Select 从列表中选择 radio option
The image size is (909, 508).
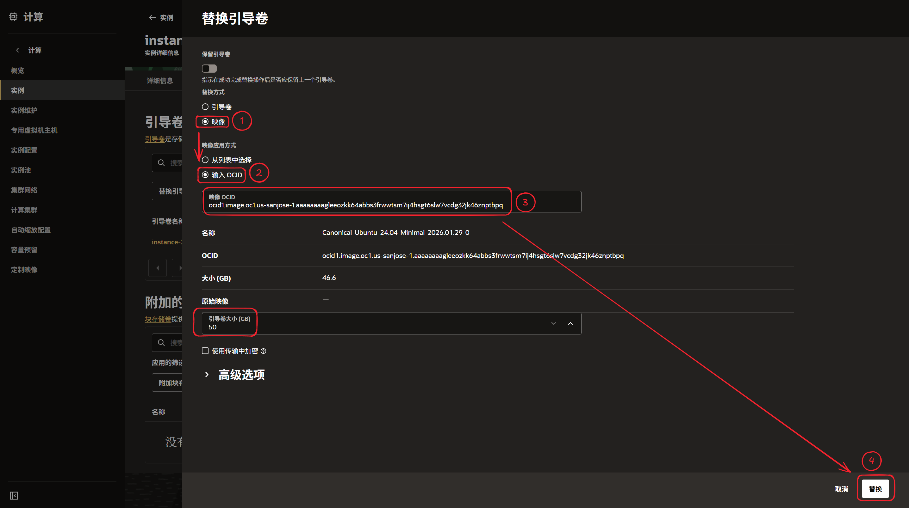click(x=205, y=160)
